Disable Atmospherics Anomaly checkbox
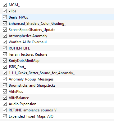This screenshot has width=114, height=121. point(5,36)
